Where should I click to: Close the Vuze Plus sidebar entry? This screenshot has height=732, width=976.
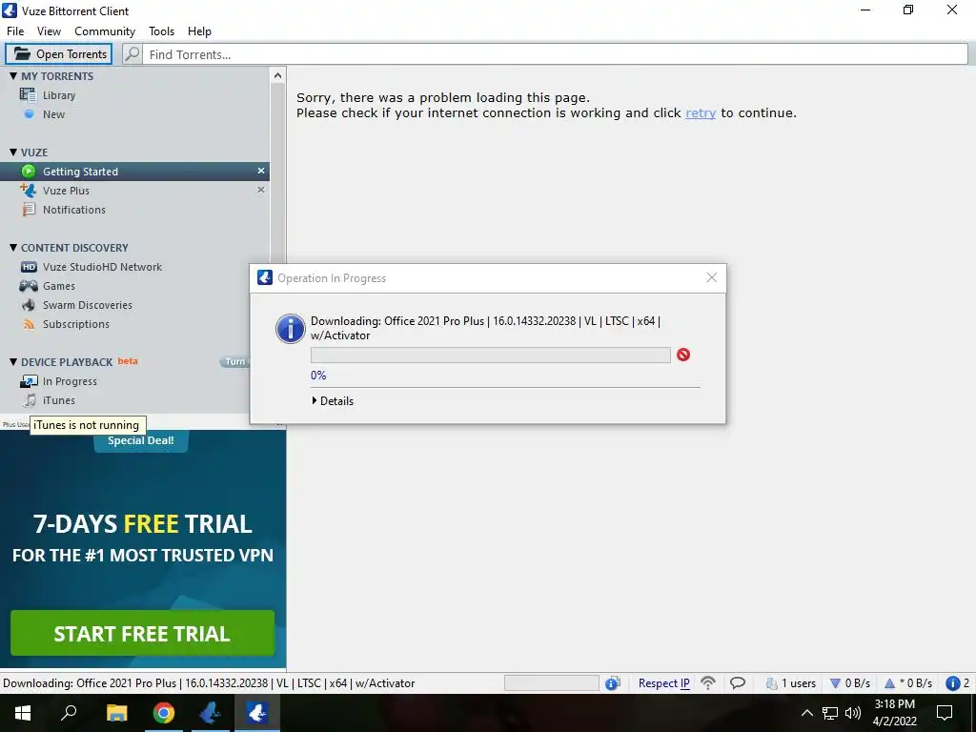tap(261, 190)
